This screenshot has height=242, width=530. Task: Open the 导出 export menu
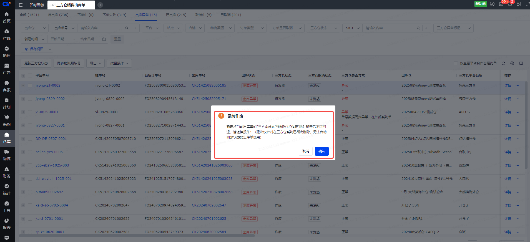click(x=96, y=63)
